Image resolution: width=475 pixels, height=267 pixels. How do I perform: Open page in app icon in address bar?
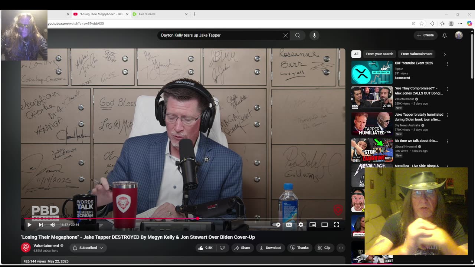(413, 23)
